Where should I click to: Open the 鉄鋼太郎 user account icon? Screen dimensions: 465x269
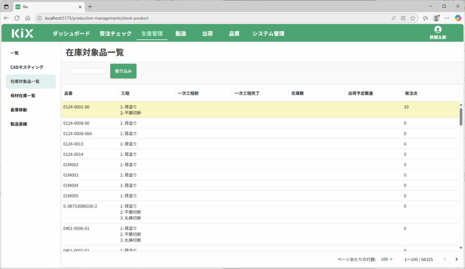point(438,29)
